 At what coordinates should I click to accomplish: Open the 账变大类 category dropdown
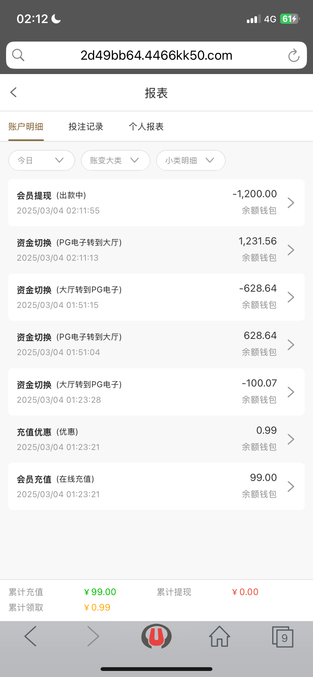point(115,161)
